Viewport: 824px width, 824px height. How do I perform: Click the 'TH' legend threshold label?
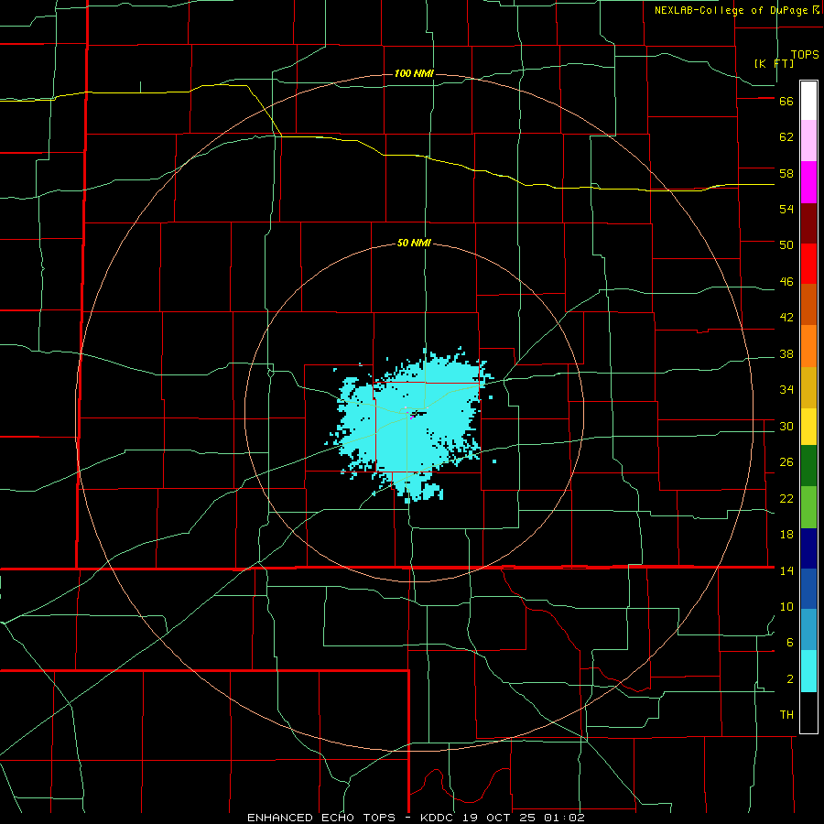click(786, 715)
